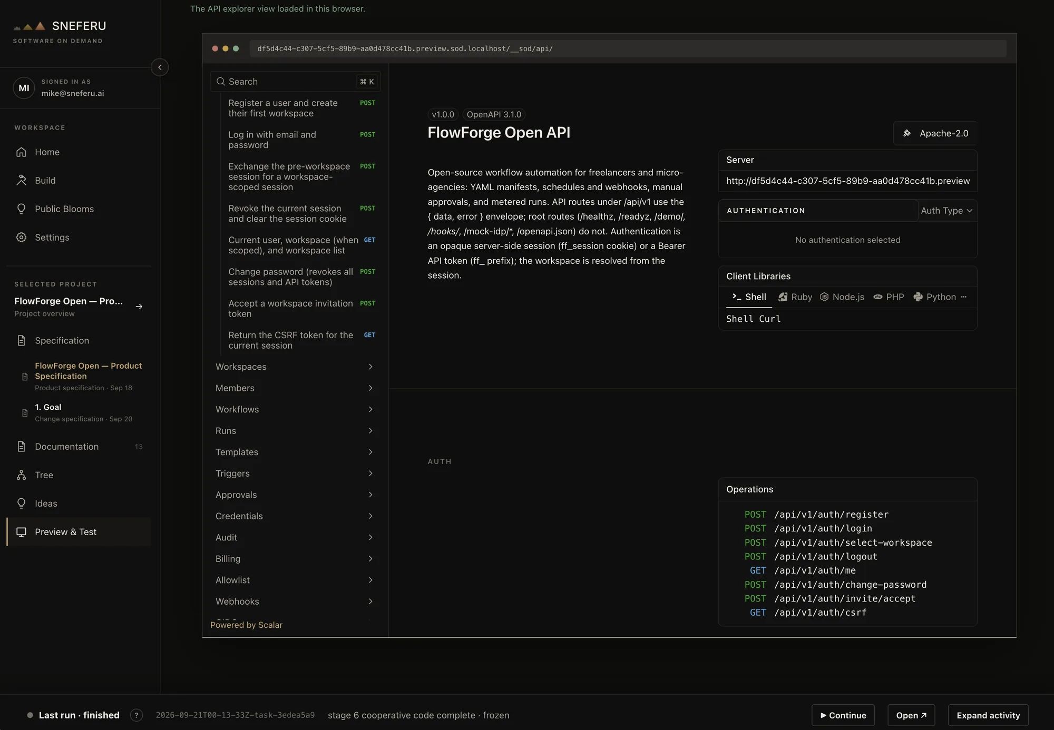This screenshot has width=1054, height=730.
Task: Open the Home workspace page
Action: pyautogui.click(x=79, y=152)
